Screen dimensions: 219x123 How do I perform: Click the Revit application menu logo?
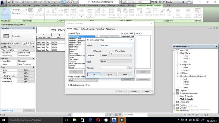3,3
